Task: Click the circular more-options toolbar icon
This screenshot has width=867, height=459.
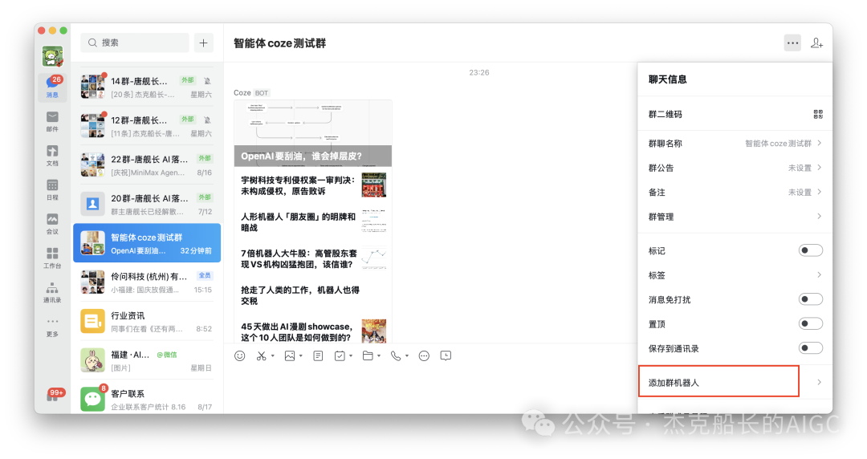Action: pyautogui.click(x=424, y=355)
